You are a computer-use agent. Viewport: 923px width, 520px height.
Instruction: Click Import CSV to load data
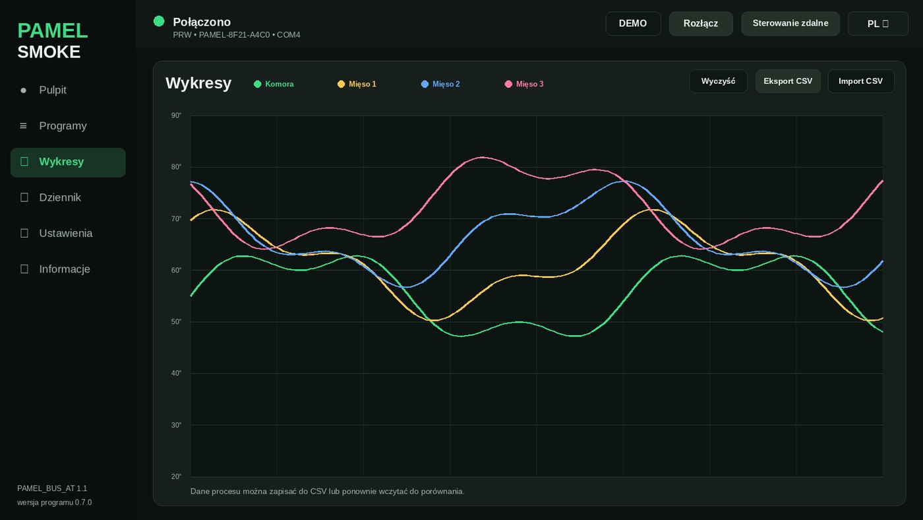pos(861,81)
